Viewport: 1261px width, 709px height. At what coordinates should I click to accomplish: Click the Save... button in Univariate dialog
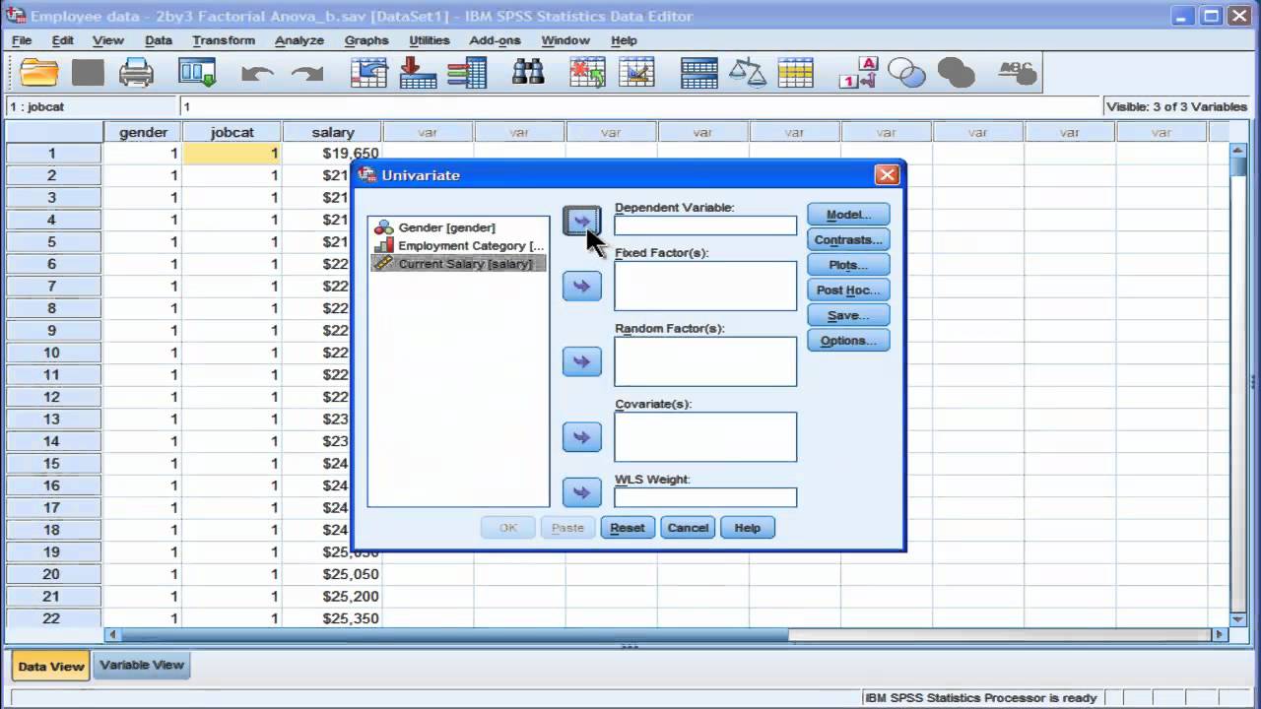[x=848, y=315]
